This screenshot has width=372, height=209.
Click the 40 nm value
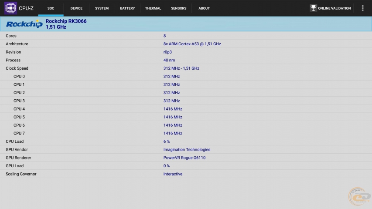(x=169, y=60)
